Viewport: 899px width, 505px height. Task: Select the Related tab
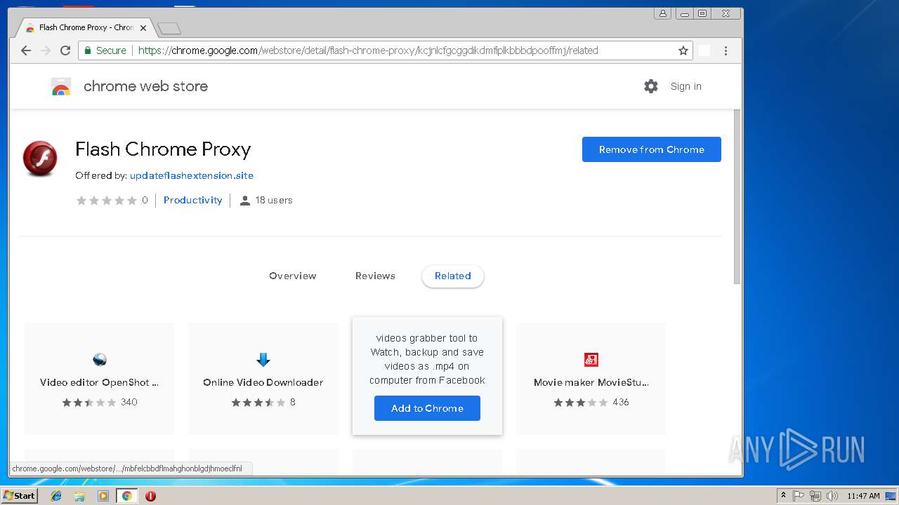coord(453,276)
